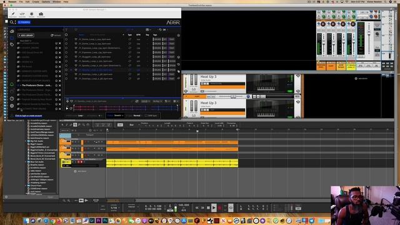This screenshot has height=225, width=400.
Task: Click Add Track below the yellow track
Action: 81,171
